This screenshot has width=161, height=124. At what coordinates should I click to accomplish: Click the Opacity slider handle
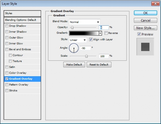(x=72, y=27)
